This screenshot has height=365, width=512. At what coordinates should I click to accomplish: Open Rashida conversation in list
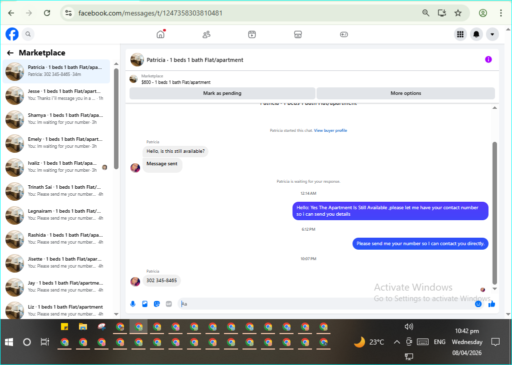point(56,239)
